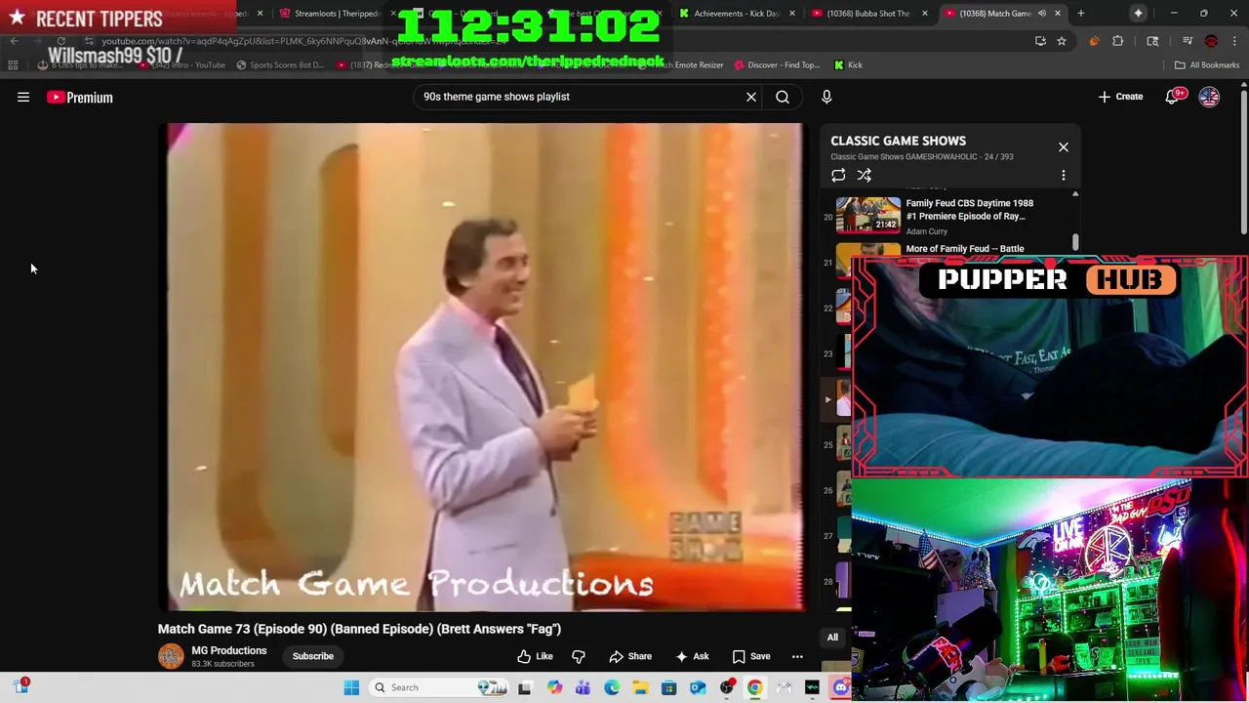Image resolution: width=1249 pixels, height=703 pixels.
Task: Open File Explorer from taskbar
Action: pos(640,687)
